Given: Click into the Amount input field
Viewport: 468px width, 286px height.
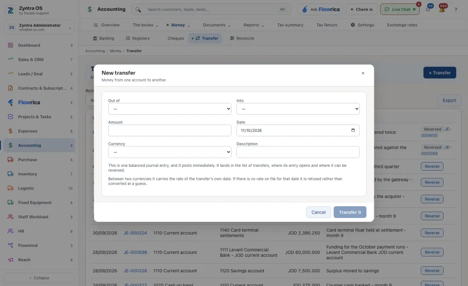Looking at the screenshot, I should 170,130.
